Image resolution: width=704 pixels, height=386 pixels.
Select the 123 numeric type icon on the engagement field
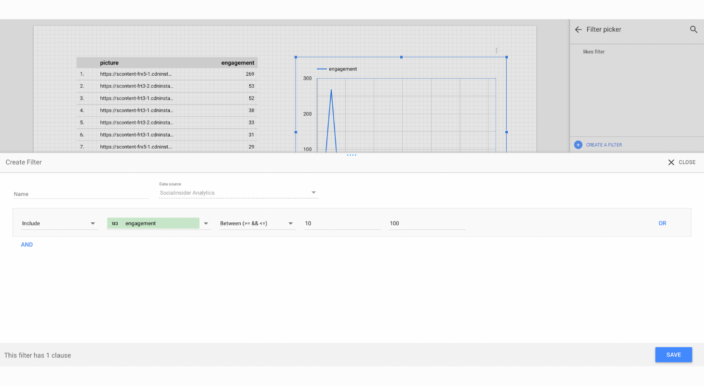point(115,223)
